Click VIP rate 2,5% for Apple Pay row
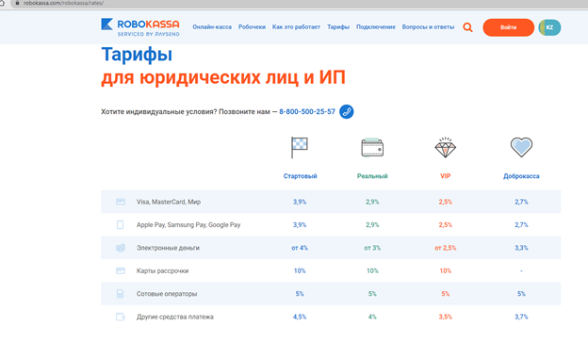 click(445, 224)
